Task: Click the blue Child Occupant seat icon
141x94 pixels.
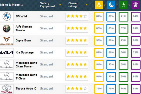Action: pyautogui.click(x=111, y=5)
